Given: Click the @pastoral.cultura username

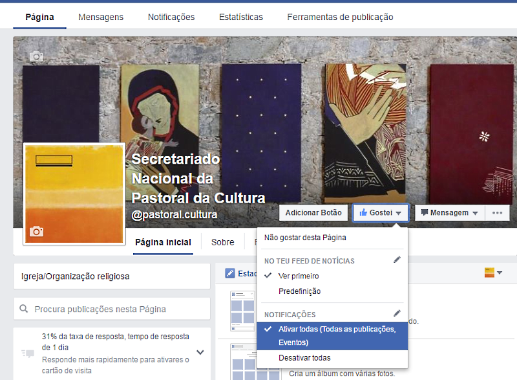Looking at the screenshot, I should pos(174,215).
